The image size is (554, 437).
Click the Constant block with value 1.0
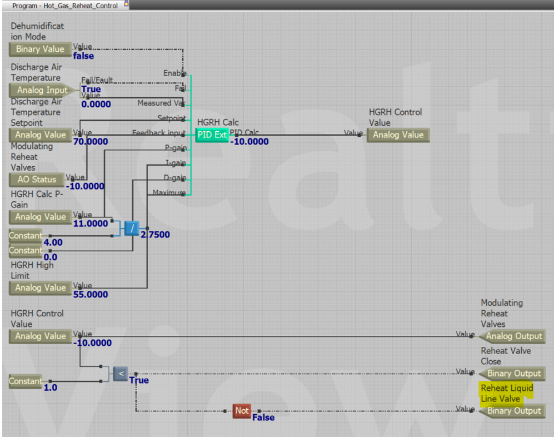tap(25, 381)
